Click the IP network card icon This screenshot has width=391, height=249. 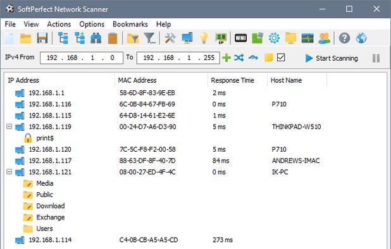[x=221, y=39]
